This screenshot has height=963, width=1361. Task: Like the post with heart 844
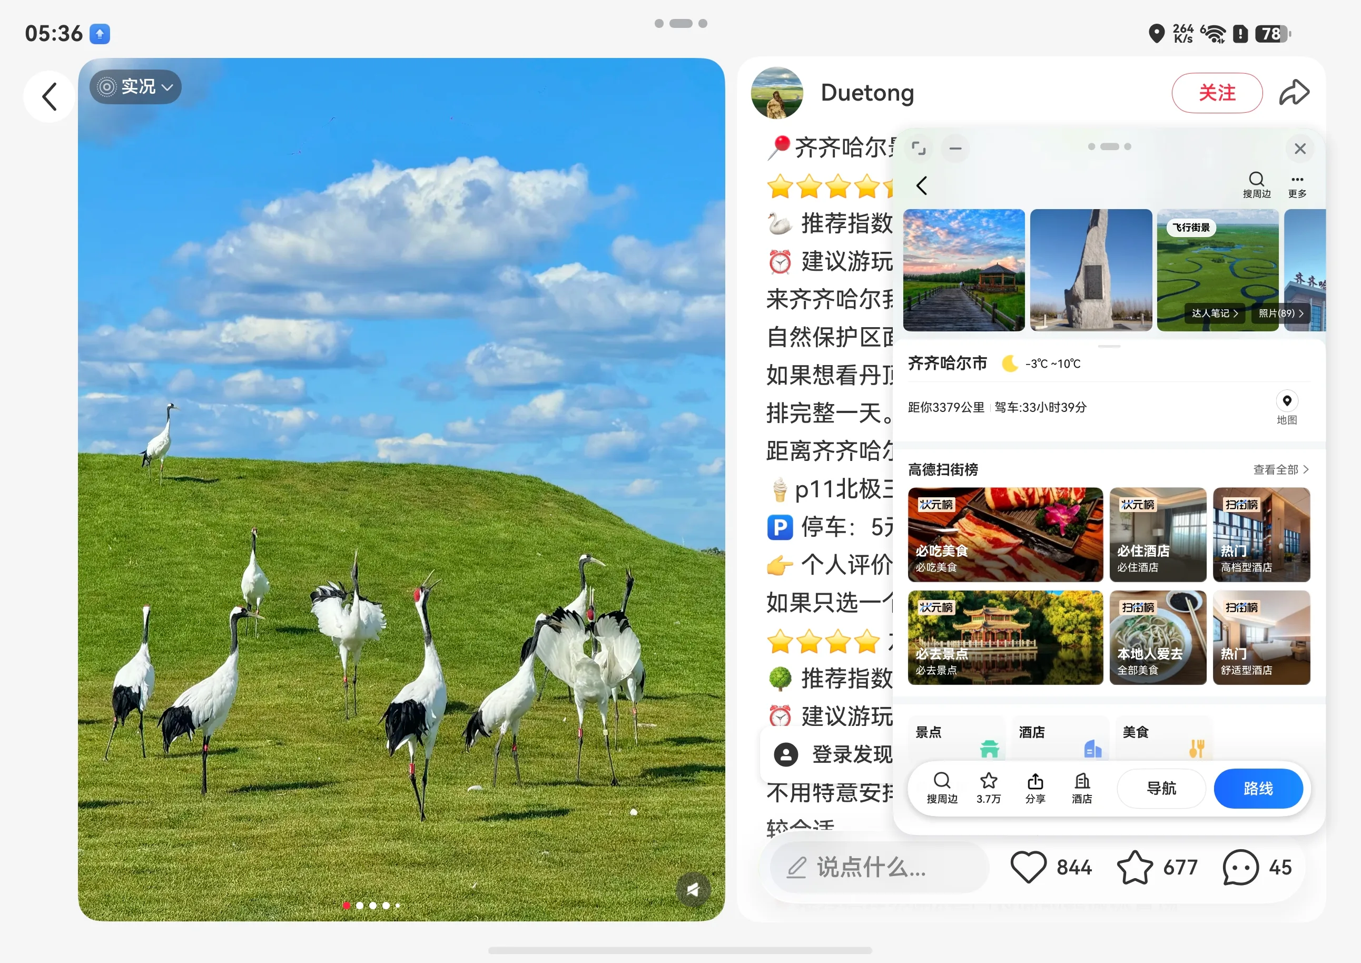[1050, 868]
